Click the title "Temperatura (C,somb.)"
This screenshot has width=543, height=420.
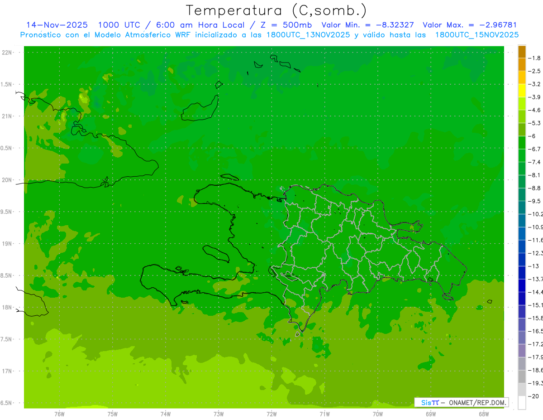(276, 11)
